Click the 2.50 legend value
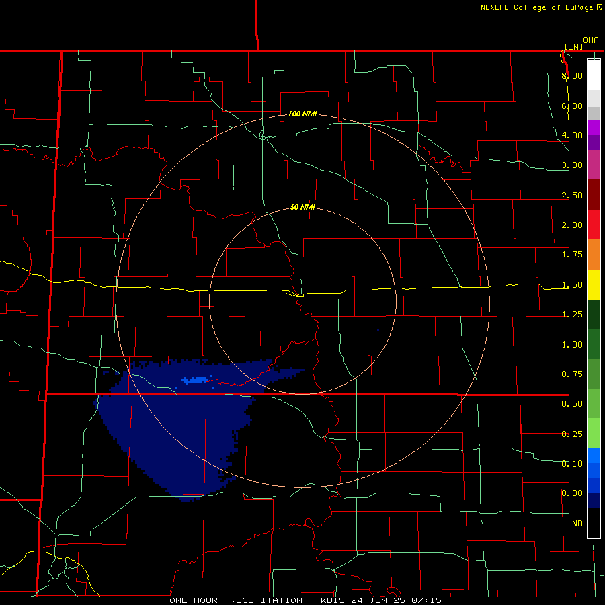The image size is (605, 605). [x=572, y=195]
